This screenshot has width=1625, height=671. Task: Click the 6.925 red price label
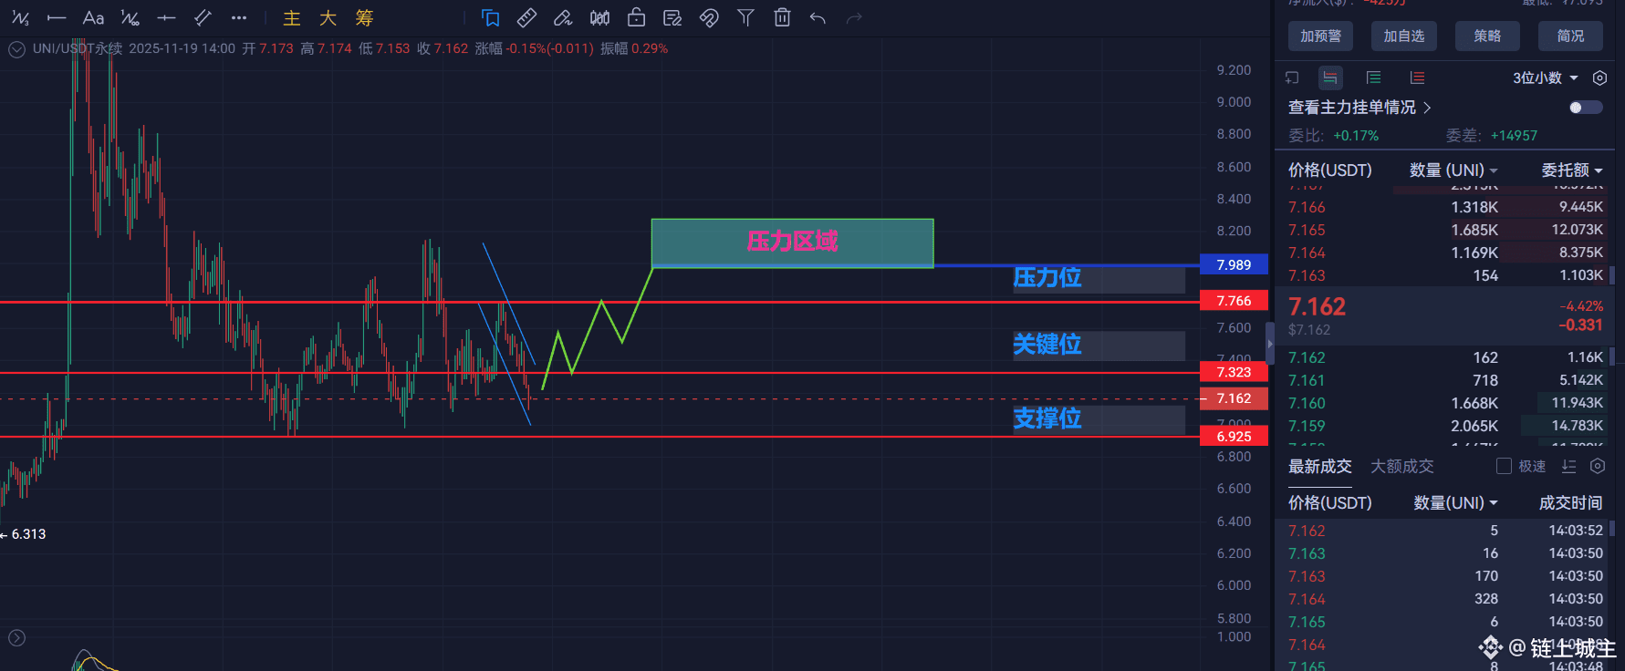pos(1234,437)
